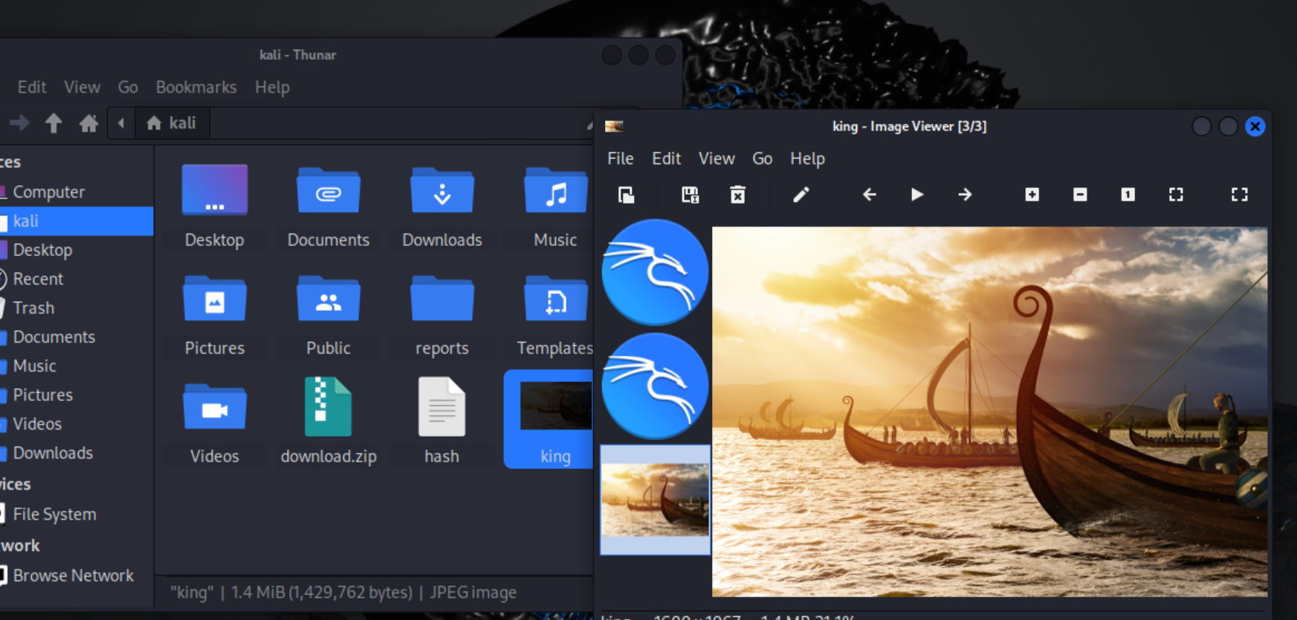Click the Delete image trash icon
1297x620 pixels.
pyautogui.click(x=737, y=195)
